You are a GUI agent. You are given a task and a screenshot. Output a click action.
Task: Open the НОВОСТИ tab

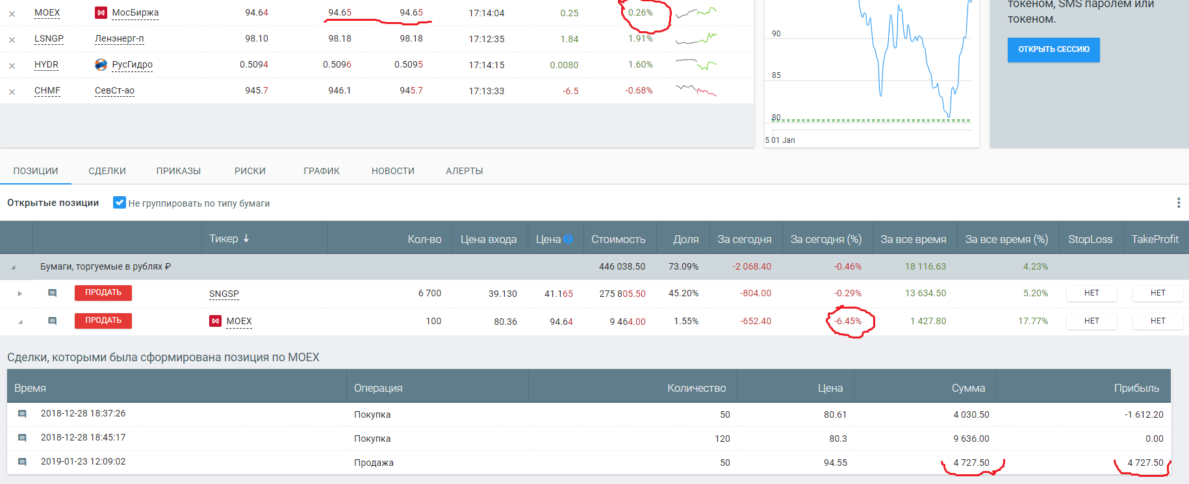(393, 171)
